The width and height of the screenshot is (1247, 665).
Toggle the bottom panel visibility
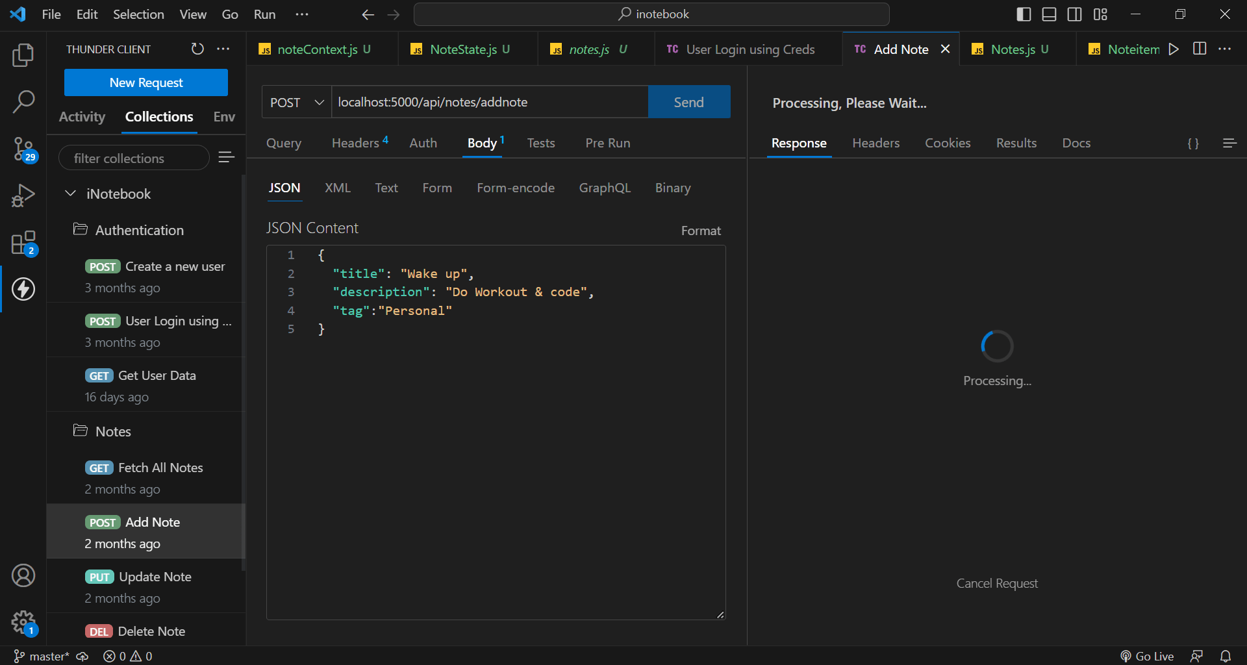point(1049,14)
